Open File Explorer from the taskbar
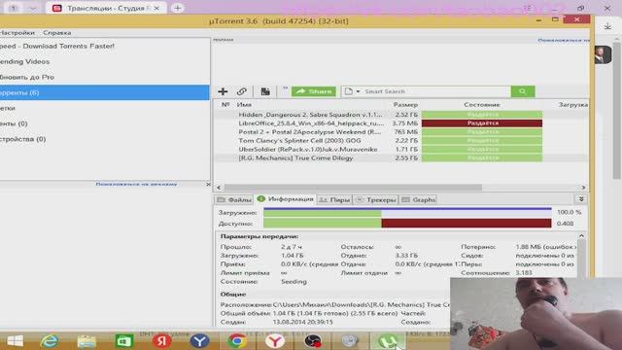This screenshot has width=622, height=350. click(86, 341)
